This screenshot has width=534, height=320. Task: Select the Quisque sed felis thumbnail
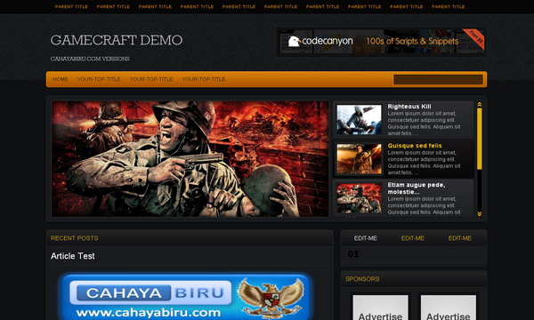[x=359, y=159]
